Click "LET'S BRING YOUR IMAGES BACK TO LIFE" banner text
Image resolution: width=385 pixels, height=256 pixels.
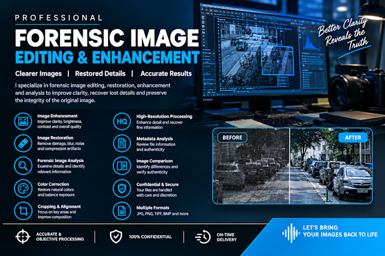click(340, 231)
